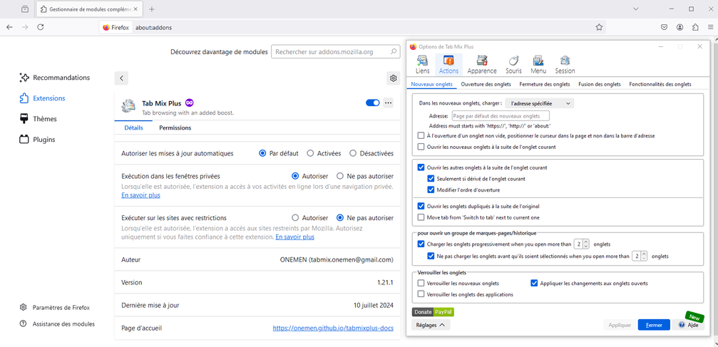Select the Apparence icon in options toolbar

[482, 64]
